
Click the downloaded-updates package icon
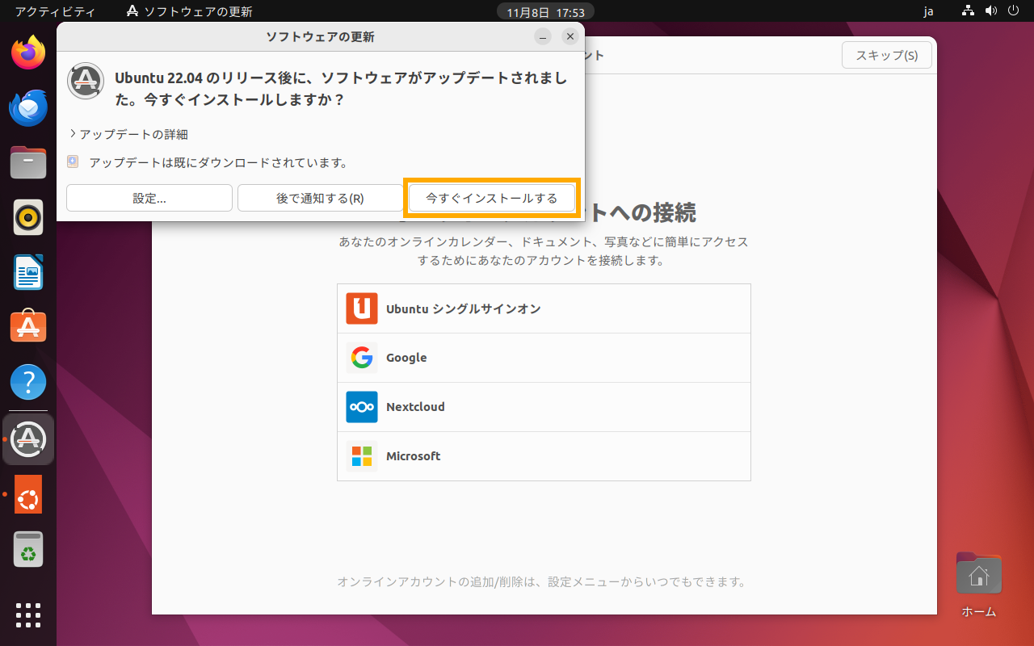(73, 161)
